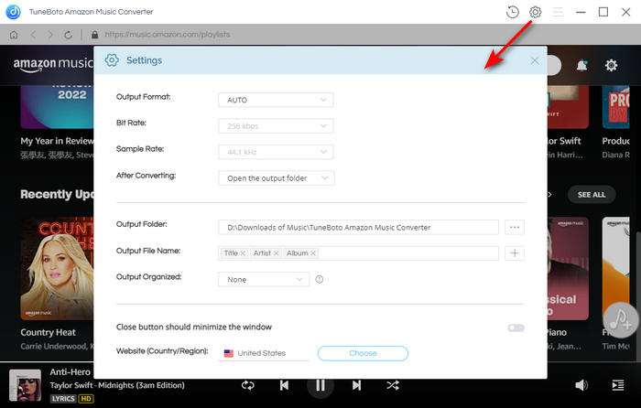Screen dimensions: 641x408
Task: Click the Output Folder path field
Action: (x=359, y=228)
